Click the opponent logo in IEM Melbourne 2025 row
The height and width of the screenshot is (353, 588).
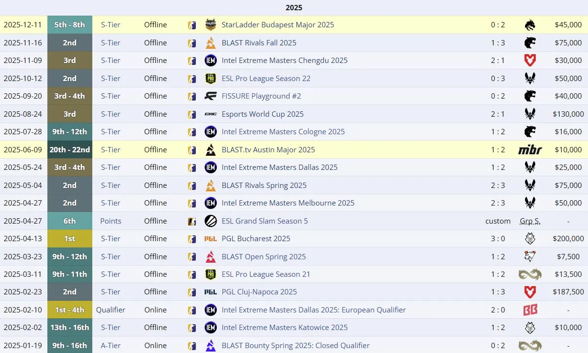point(530,203)
